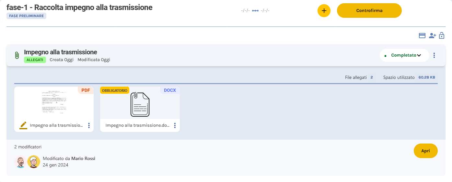
Task: Open options menu for the docx file
Action: click(175, 125)
